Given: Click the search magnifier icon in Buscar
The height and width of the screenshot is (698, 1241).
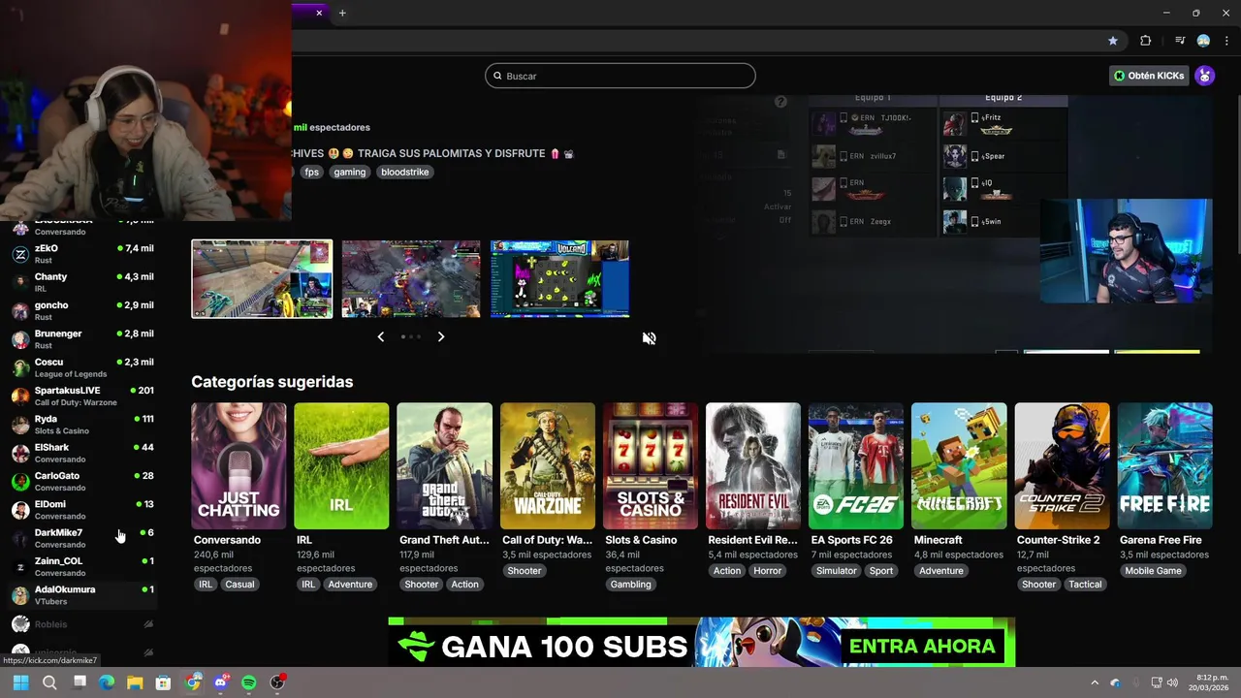Looking at the screenshot, I should pos(498,76).
